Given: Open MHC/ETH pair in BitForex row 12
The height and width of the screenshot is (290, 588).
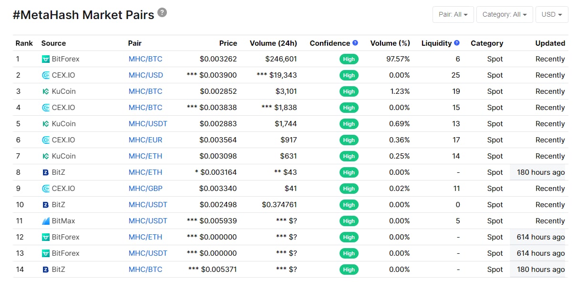Looking at the screenshot, I should coord(145,237).
